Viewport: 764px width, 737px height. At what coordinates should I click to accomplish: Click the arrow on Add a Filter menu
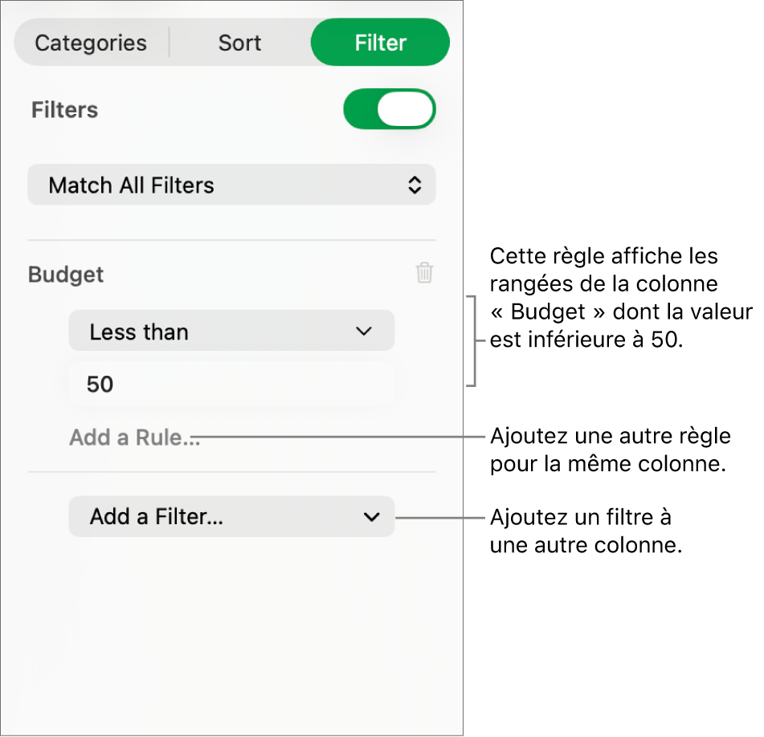pyautogui.click(x=370, y=517)
